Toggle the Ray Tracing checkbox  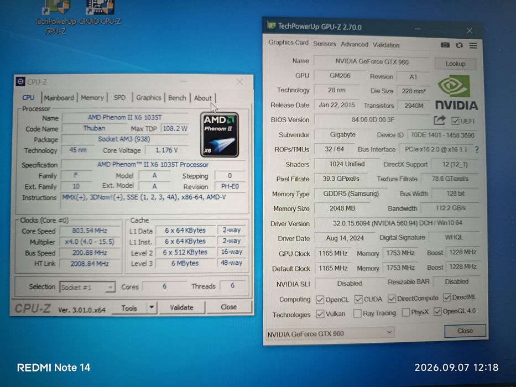coord(357,313)
